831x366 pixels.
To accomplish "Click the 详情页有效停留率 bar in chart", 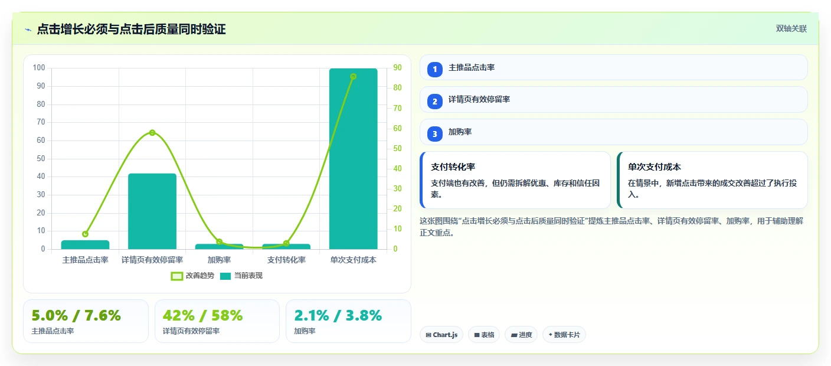I will point(152,211).
